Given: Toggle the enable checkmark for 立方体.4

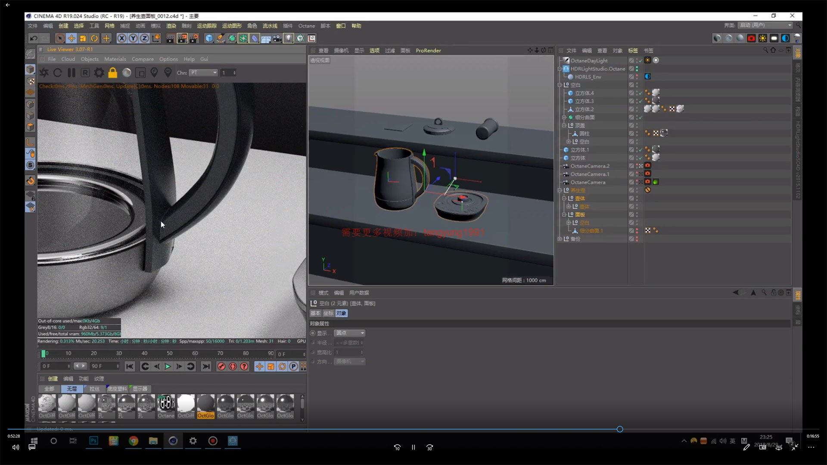Looking at the screenshot, I should pyautogui.click(x=641, y=93).
